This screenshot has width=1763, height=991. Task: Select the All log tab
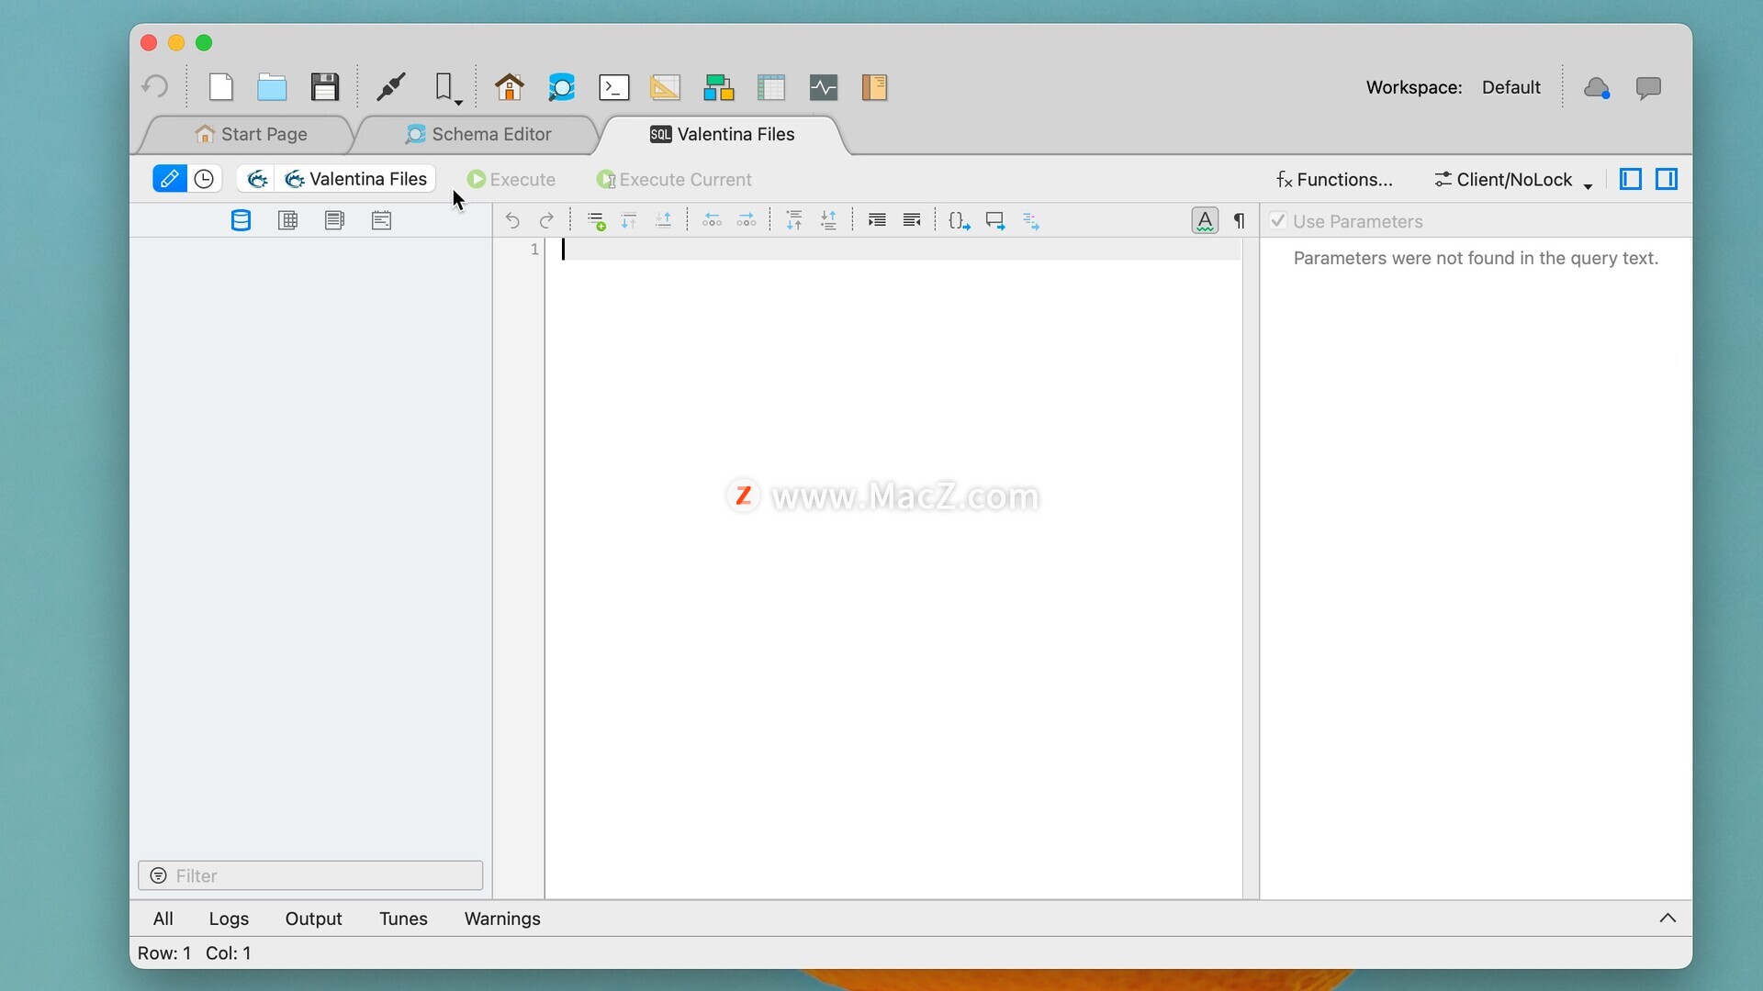point(163,919)
